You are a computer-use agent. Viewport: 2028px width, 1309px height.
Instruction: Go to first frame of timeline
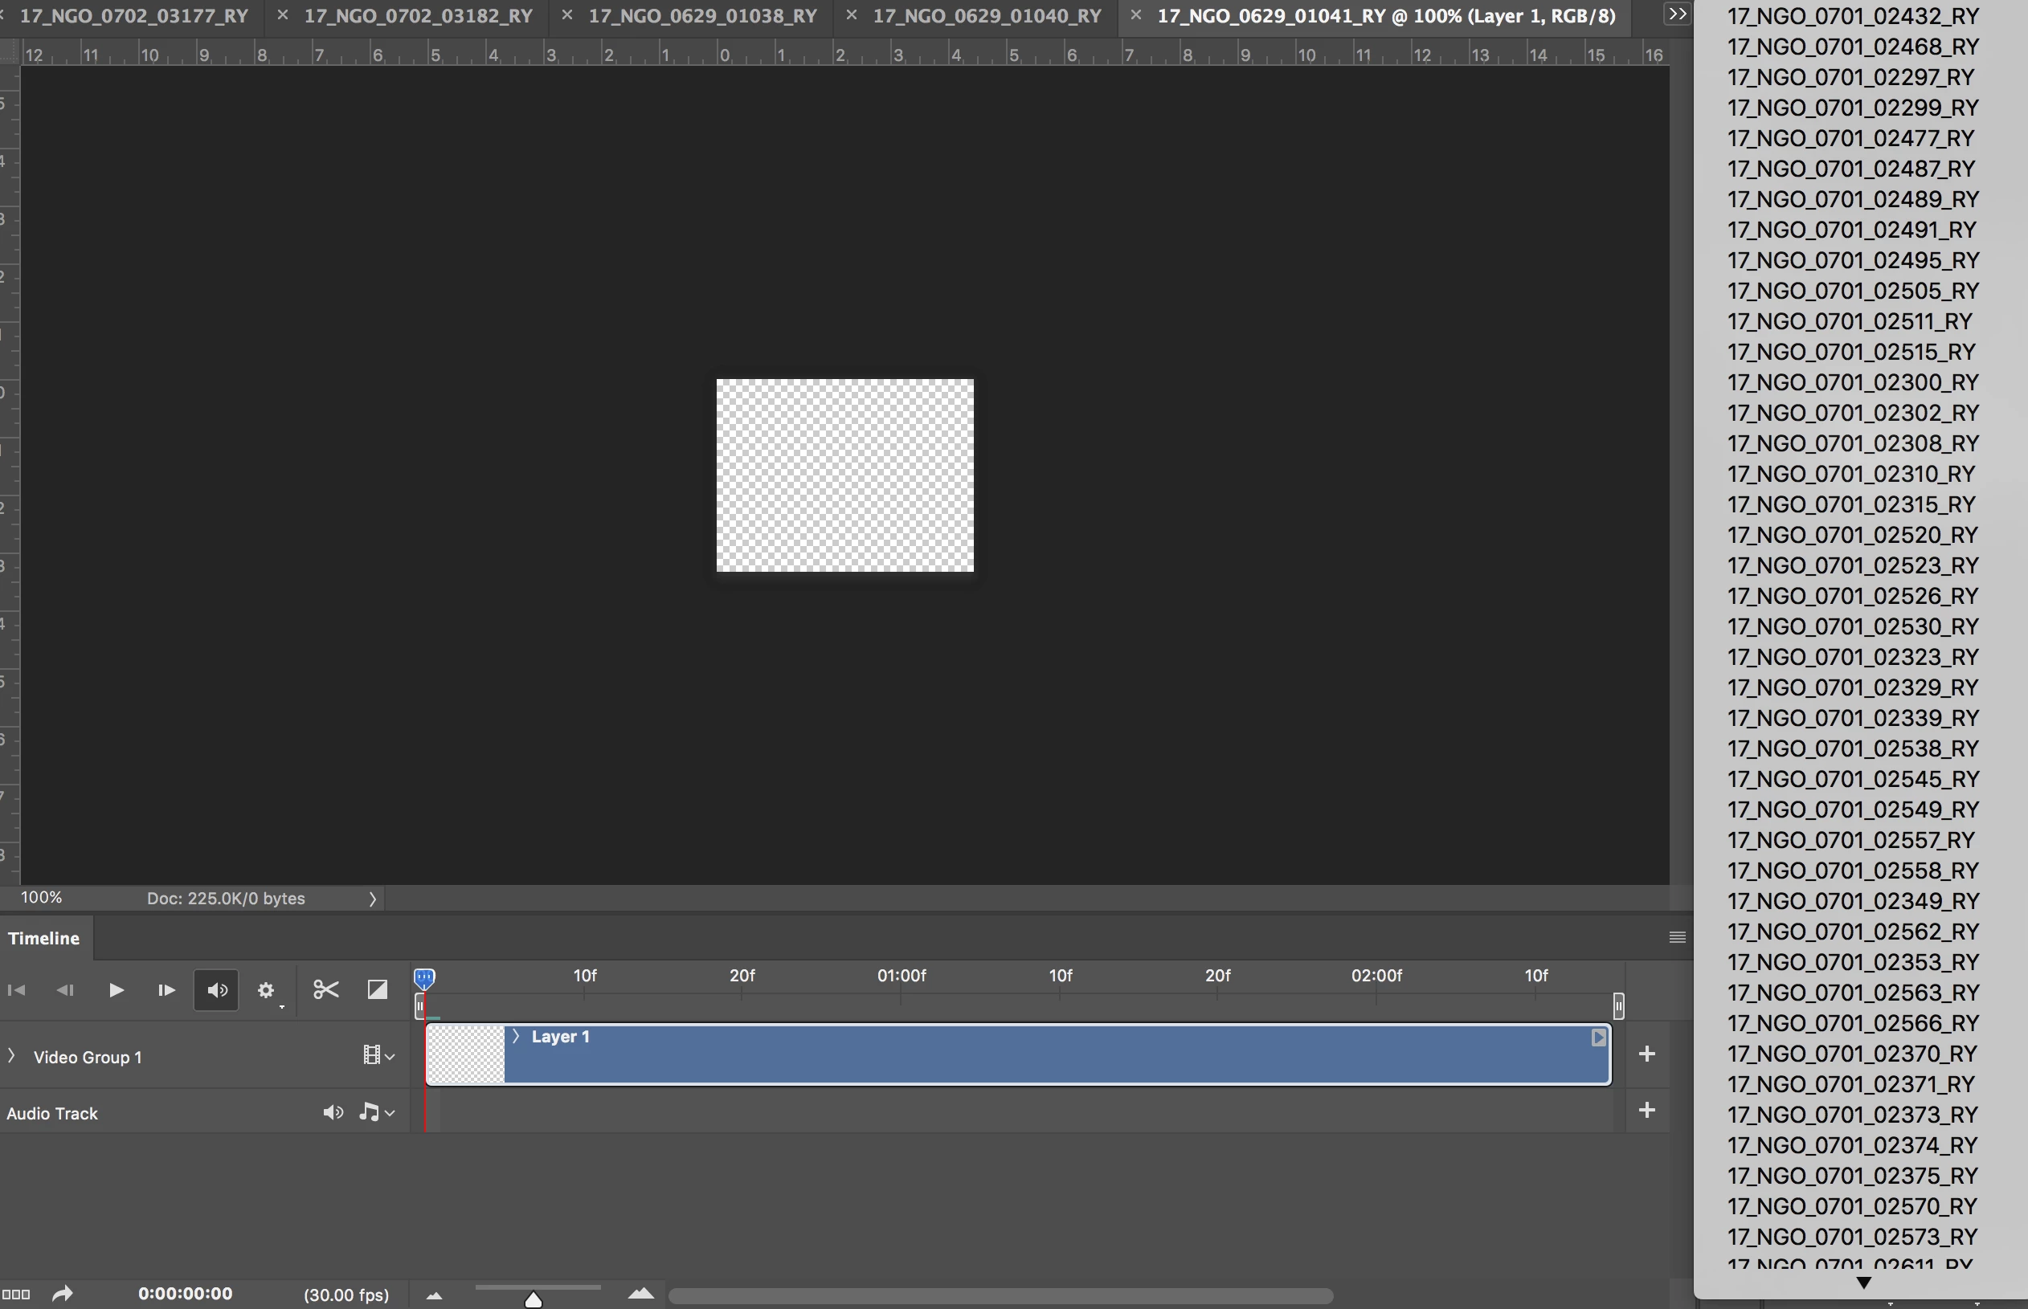16,990
